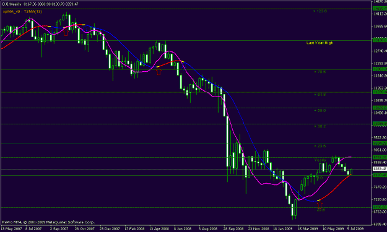Click the '+ 50.0' Fibonacci level label
387x232 pixels.
tap(320, 111)
